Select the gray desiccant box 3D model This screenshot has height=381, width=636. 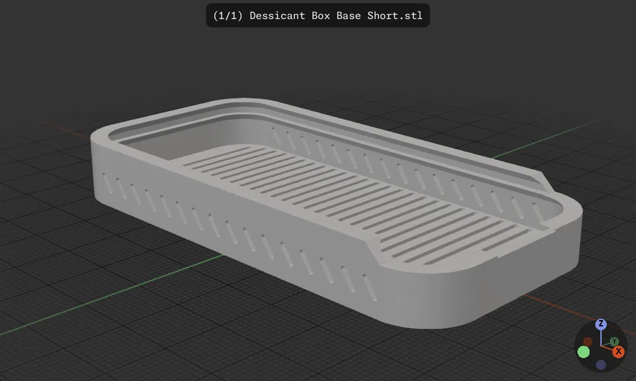point(336,212)
